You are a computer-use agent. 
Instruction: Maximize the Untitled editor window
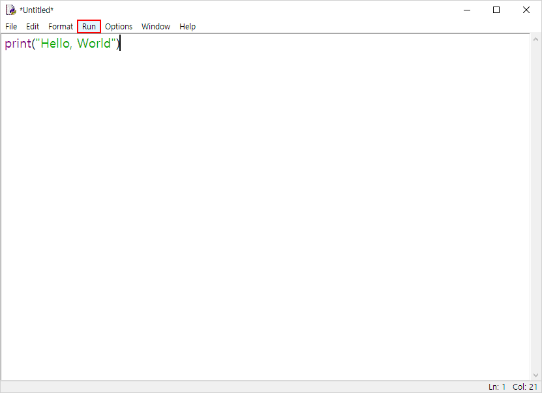(496, 10)
